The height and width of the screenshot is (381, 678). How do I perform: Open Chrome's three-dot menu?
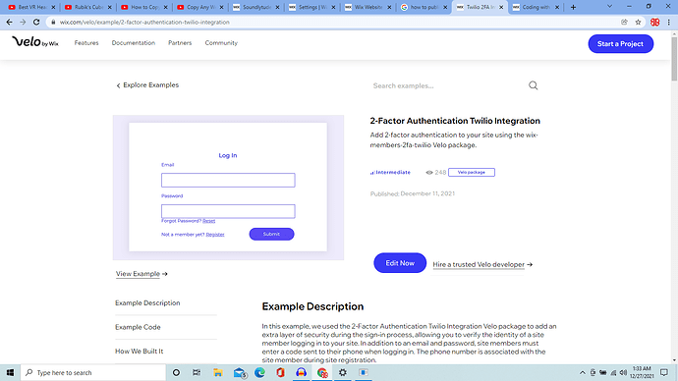(668, 22)
